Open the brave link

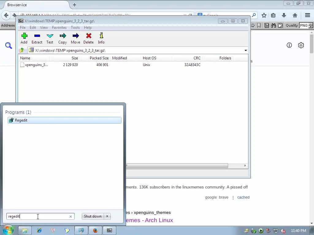(x=224, y=197)
